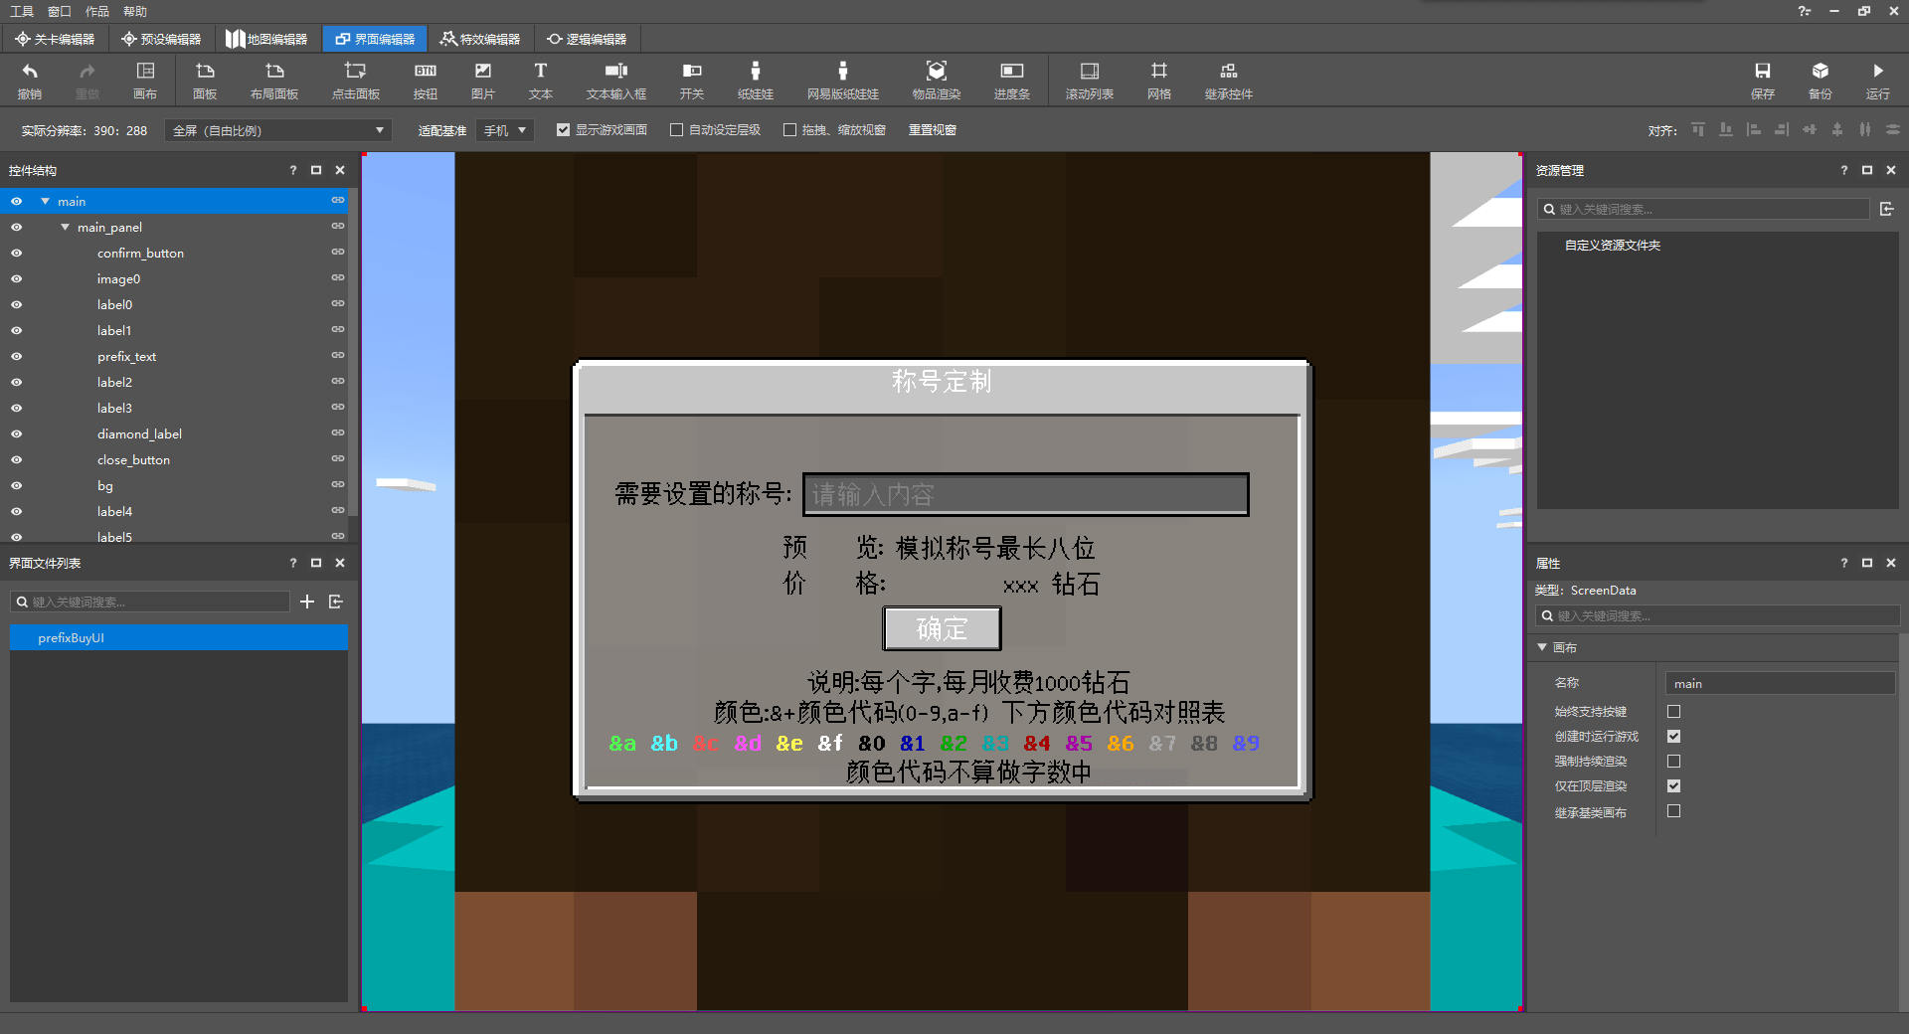Click the Save (保存) icon
1909x1034 pixels.
(1762, 80)
